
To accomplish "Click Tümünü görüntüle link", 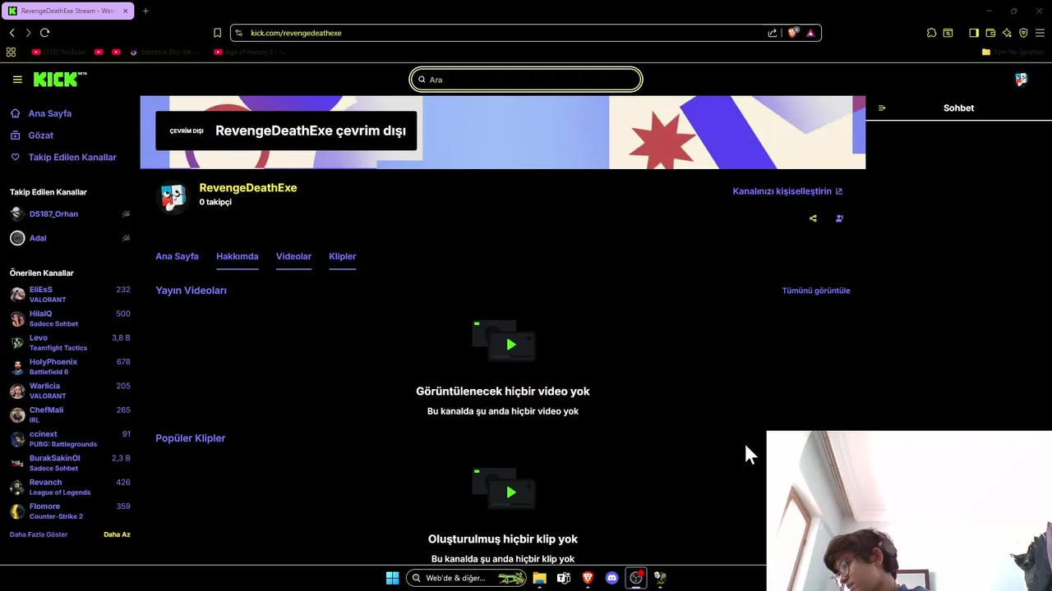I will coord(816,291).
